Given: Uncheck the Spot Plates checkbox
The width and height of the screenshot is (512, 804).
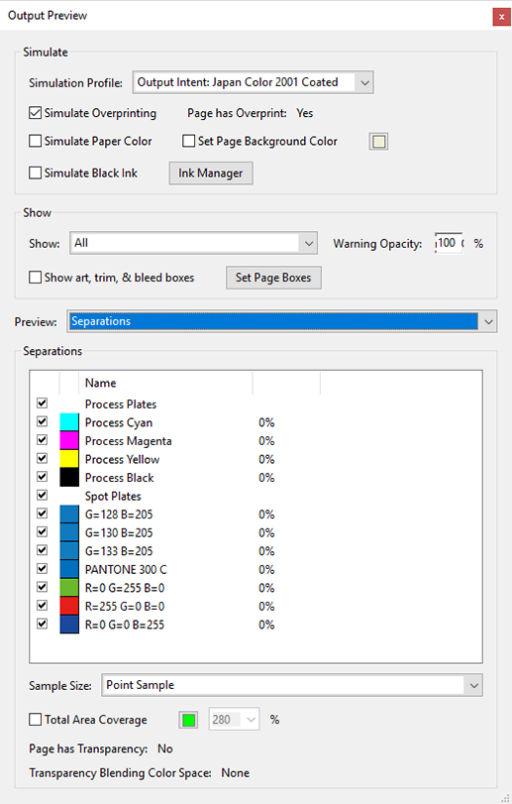Looking at the screenshot, I should pyautogui.click(x=42, y=496).
